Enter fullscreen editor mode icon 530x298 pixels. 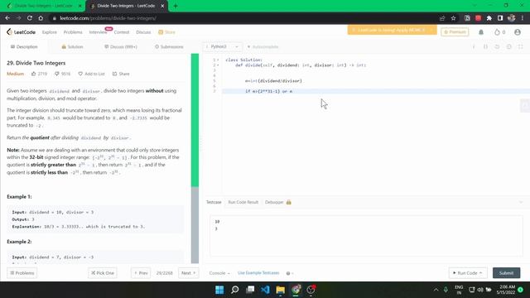click(521, 46)
